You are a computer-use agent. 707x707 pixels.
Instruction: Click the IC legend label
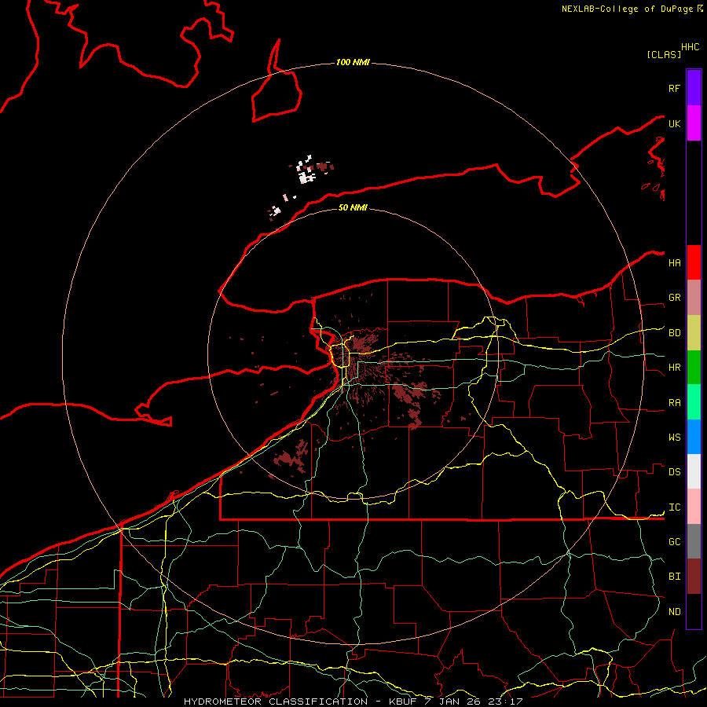pos(674,507)
